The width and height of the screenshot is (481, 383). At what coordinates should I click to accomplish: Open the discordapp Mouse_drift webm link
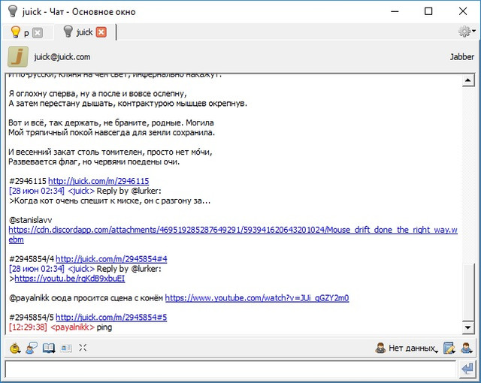[233, 235]
